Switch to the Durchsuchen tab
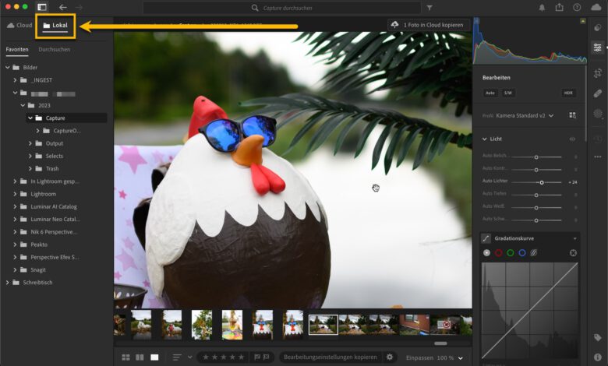 pyautogui.click(x=54, y=49)
